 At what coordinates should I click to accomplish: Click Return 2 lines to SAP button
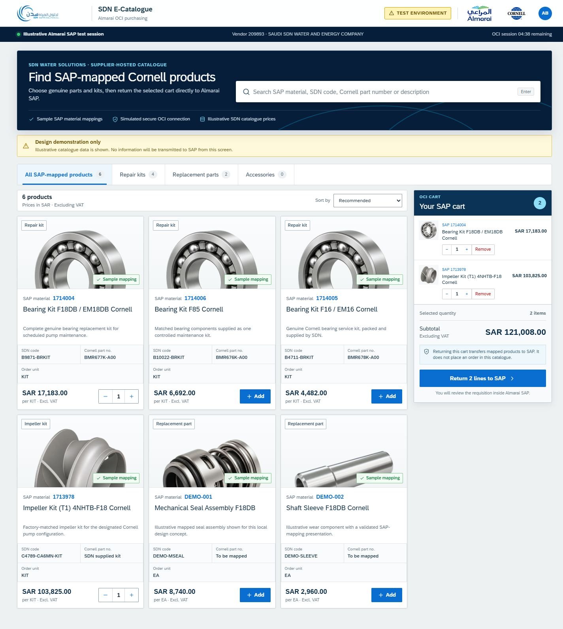coord(482,378)
